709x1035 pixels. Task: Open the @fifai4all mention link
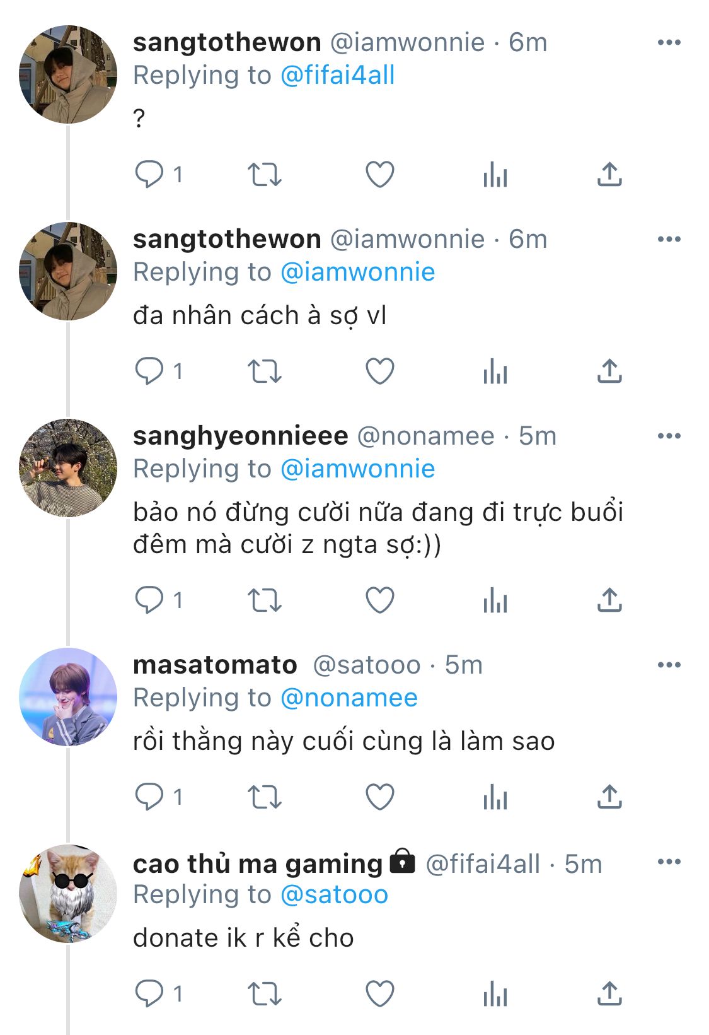(x=337, y=76)
